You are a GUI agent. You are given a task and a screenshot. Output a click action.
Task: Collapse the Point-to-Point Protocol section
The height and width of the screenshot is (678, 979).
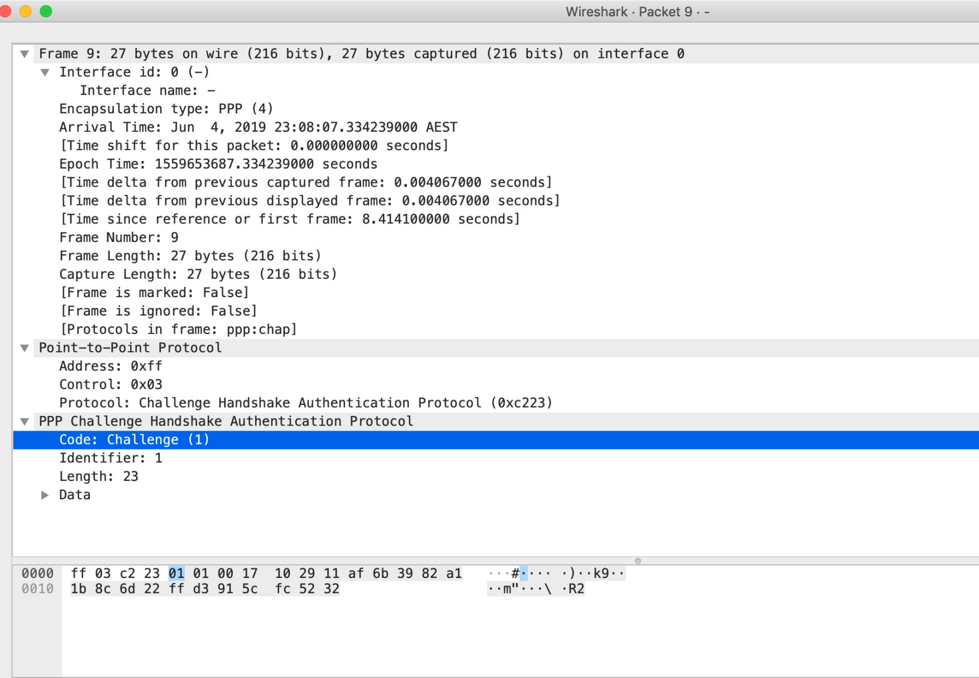(x=25, y=347)
